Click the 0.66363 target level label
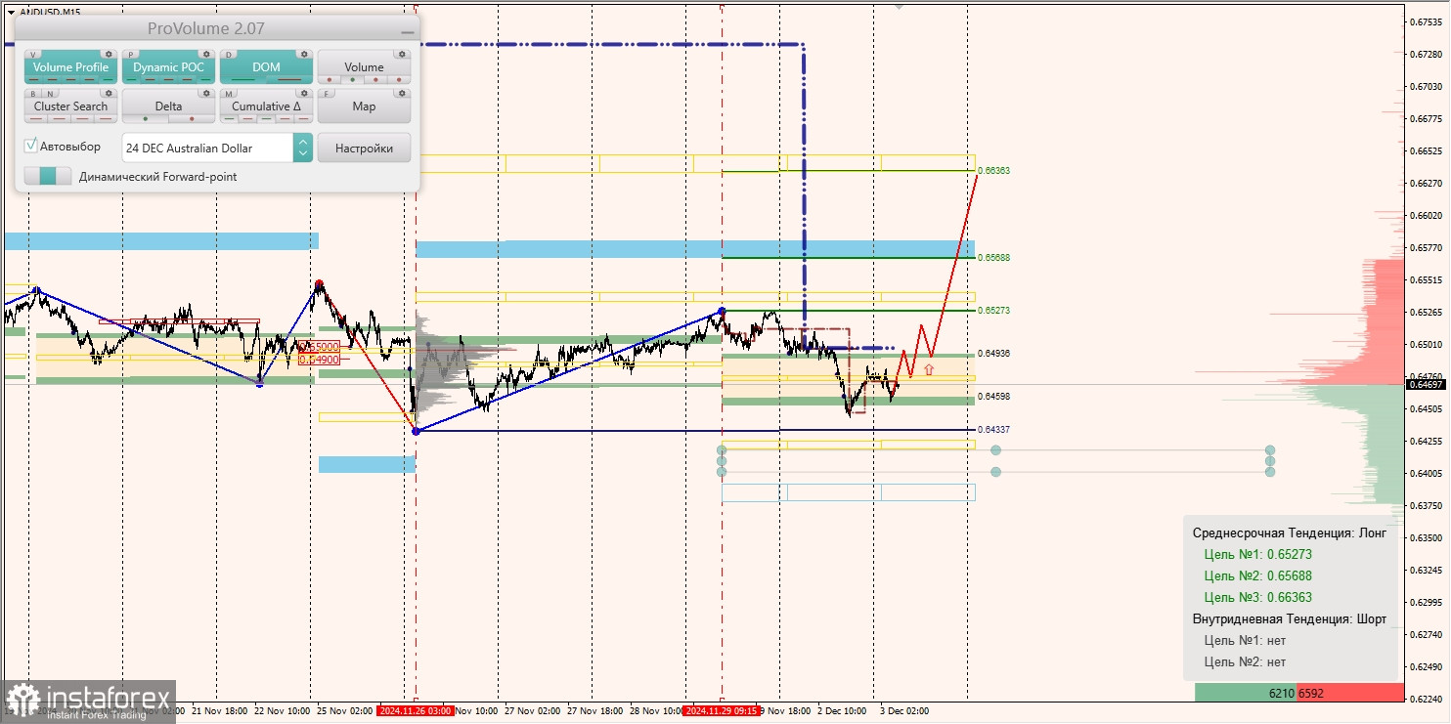Screen dimensions: 1451x724 coord(993,170)
